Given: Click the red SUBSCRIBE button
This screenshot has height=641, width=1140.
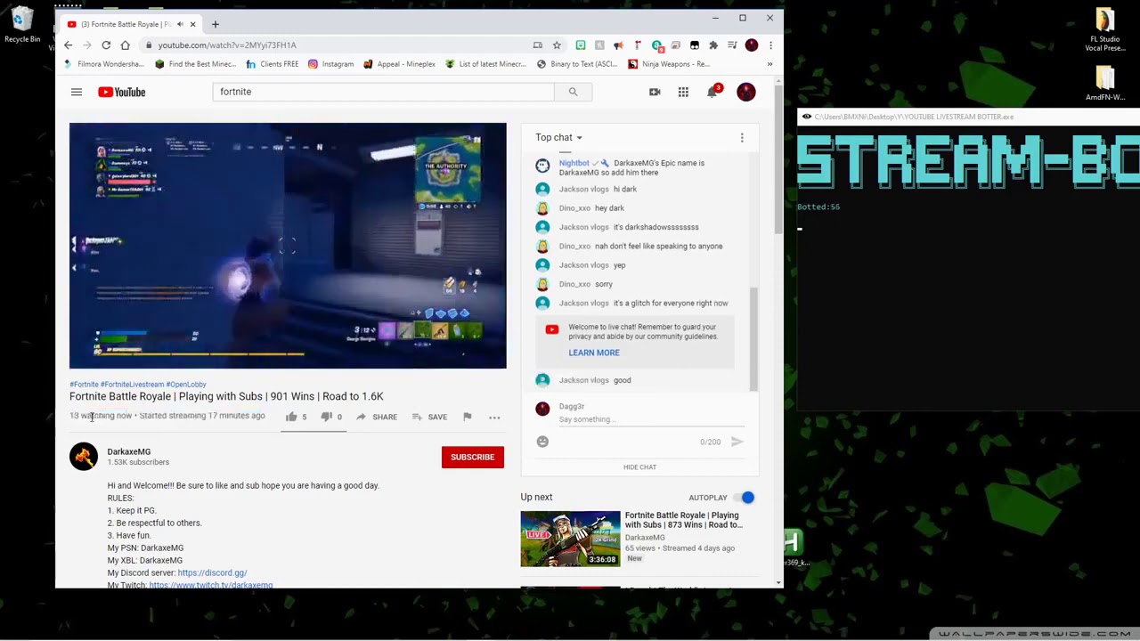Looking at the screenshot, I should (x=472, y=457).
